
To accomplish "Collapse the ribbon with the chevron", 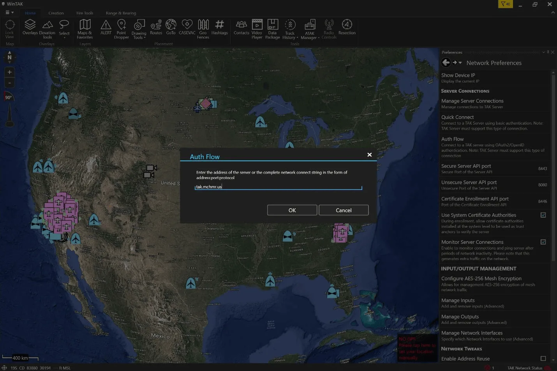I will tap(553, 13).
